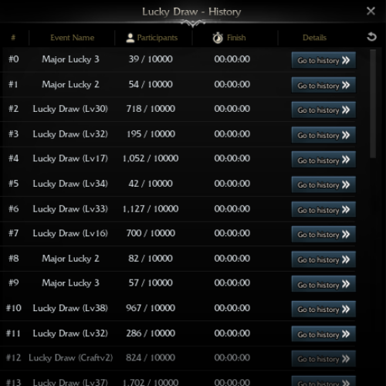
Task: Click the 700 / 10000 participants value
Action: 151,233
